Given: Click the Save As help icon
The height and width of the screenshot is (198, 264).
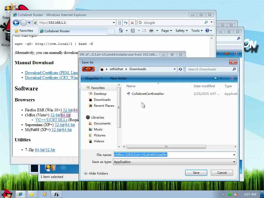Looking at the screenshot, I should click(x=232, y=78).
